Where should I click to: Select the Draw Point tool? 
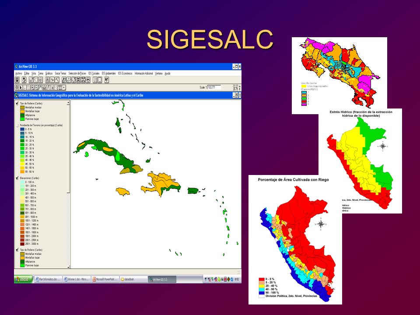(x=64, y=87)
